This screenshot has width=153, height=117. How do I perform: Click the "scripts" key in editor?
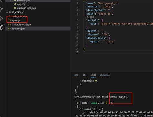pyautogui.click(x=93, y=20)
